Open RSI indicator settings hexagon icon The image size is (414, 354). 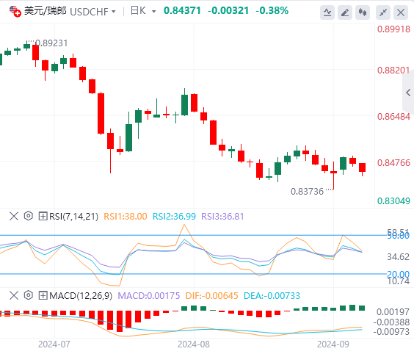[x=28, y=216]
